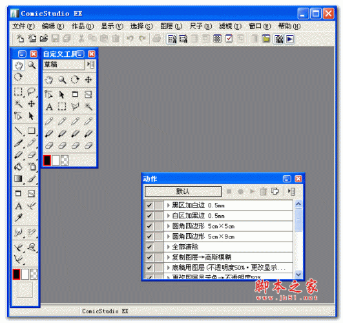343x323 pixels.
Task: Uncheck the 圆角四边形 5cm×5cm action checkbox
Action: coord(149,226)
